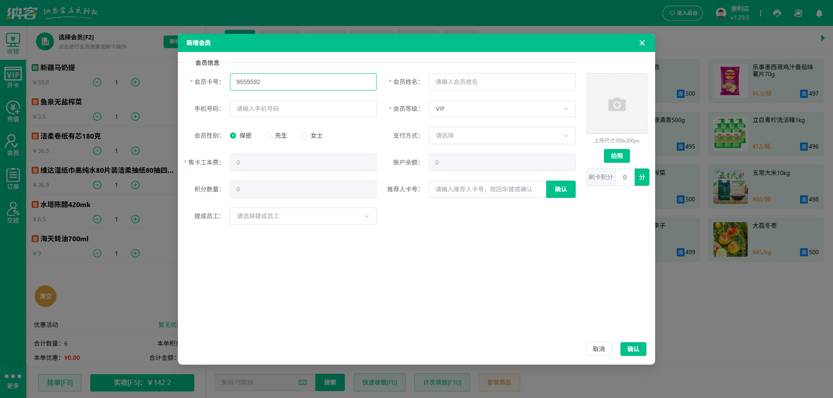Expand the 会员等级 VIP dropdown
833x398 pixels.
(x=502, y=109)
